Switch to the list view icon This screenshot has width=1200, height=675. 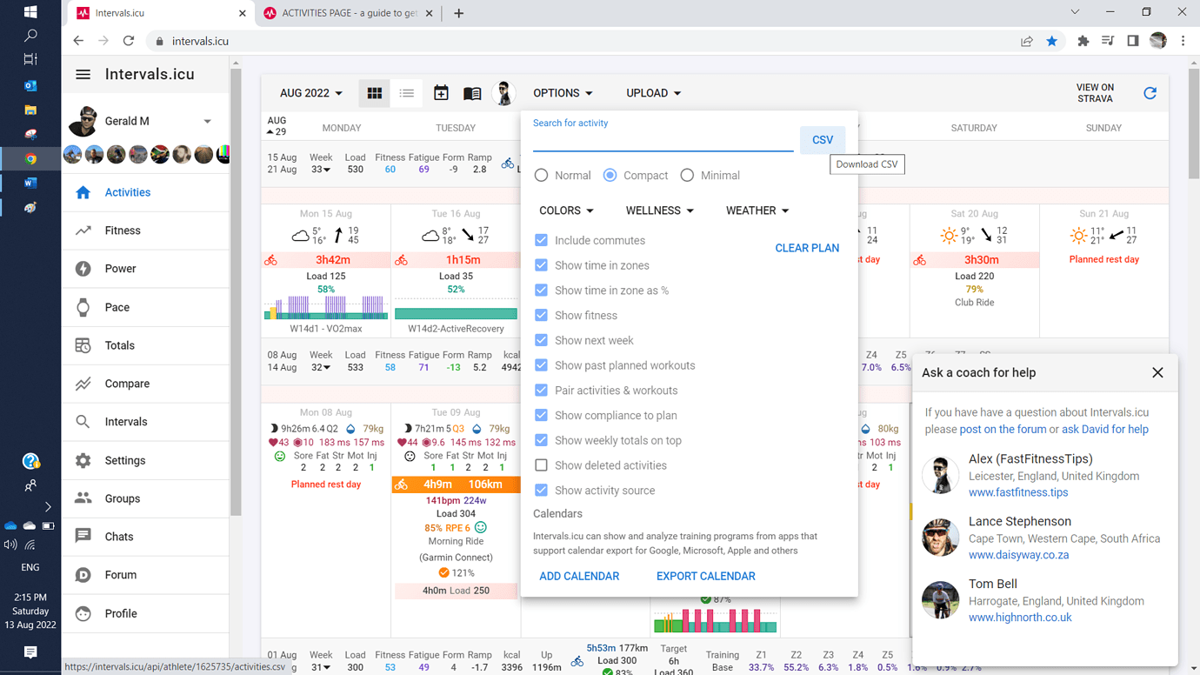click(x=407, y=93)
